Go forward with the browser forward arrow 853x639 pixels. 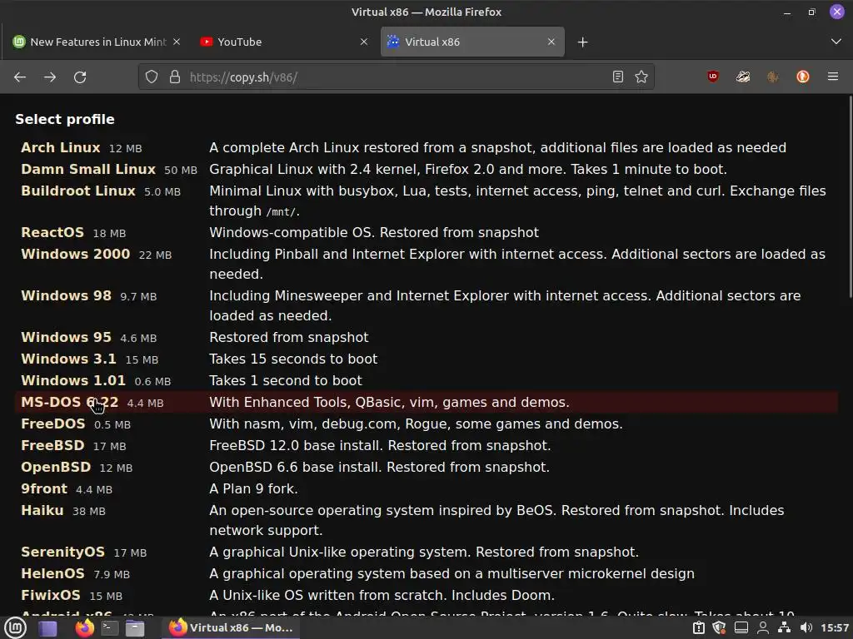tap(50, 77)
